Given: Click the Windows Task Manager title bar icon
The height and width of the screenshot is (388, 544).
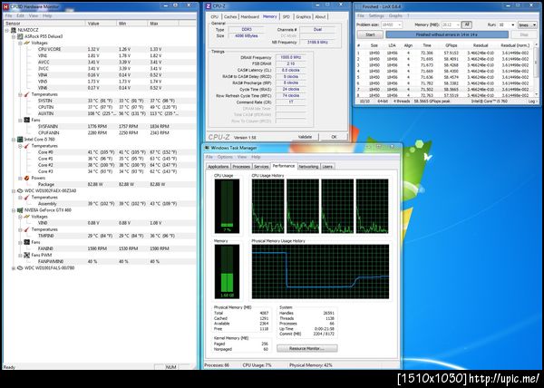Looking at the screenshot, I should (x=207, y=148).
